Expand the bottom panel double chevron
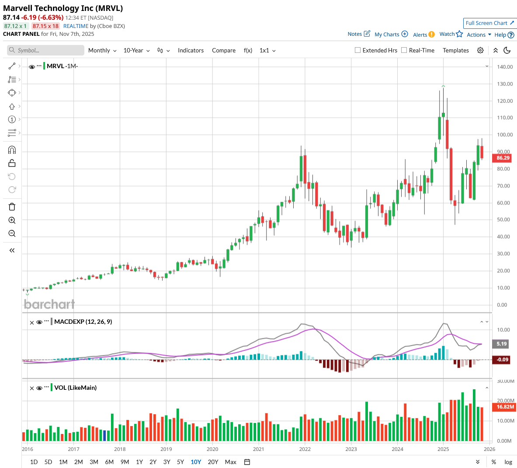The image size is (517, 468). coord(477,462)
